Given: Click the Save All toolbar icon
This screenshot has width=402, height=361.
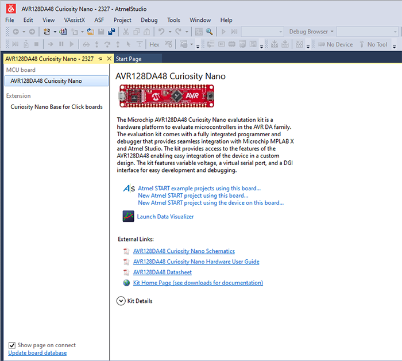Looking at the screenshot, I should click(111, 32).
